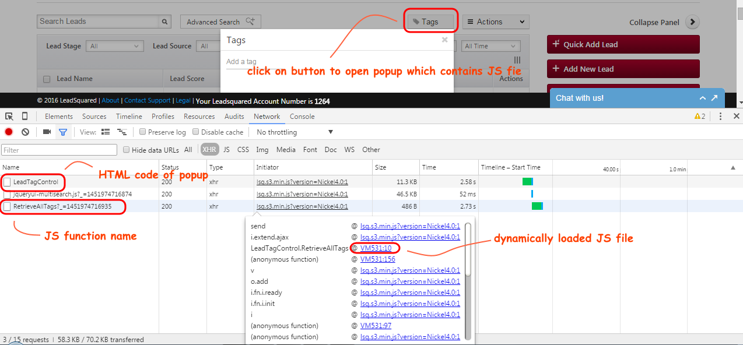
Task: Open the DevTools warnings indicator
Action: click(698, 116)
